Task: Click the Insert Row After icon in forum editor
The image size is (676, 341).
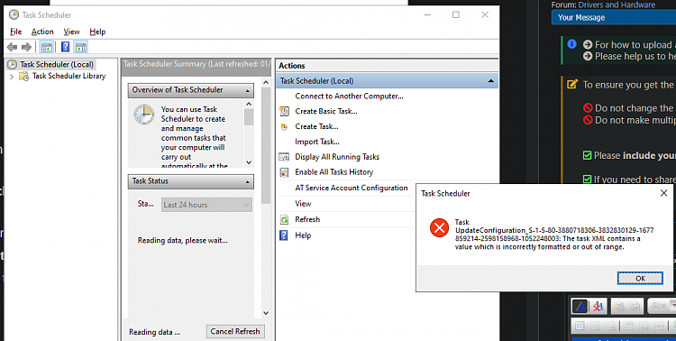Action: pyautogui.click(x=644, y=326)
